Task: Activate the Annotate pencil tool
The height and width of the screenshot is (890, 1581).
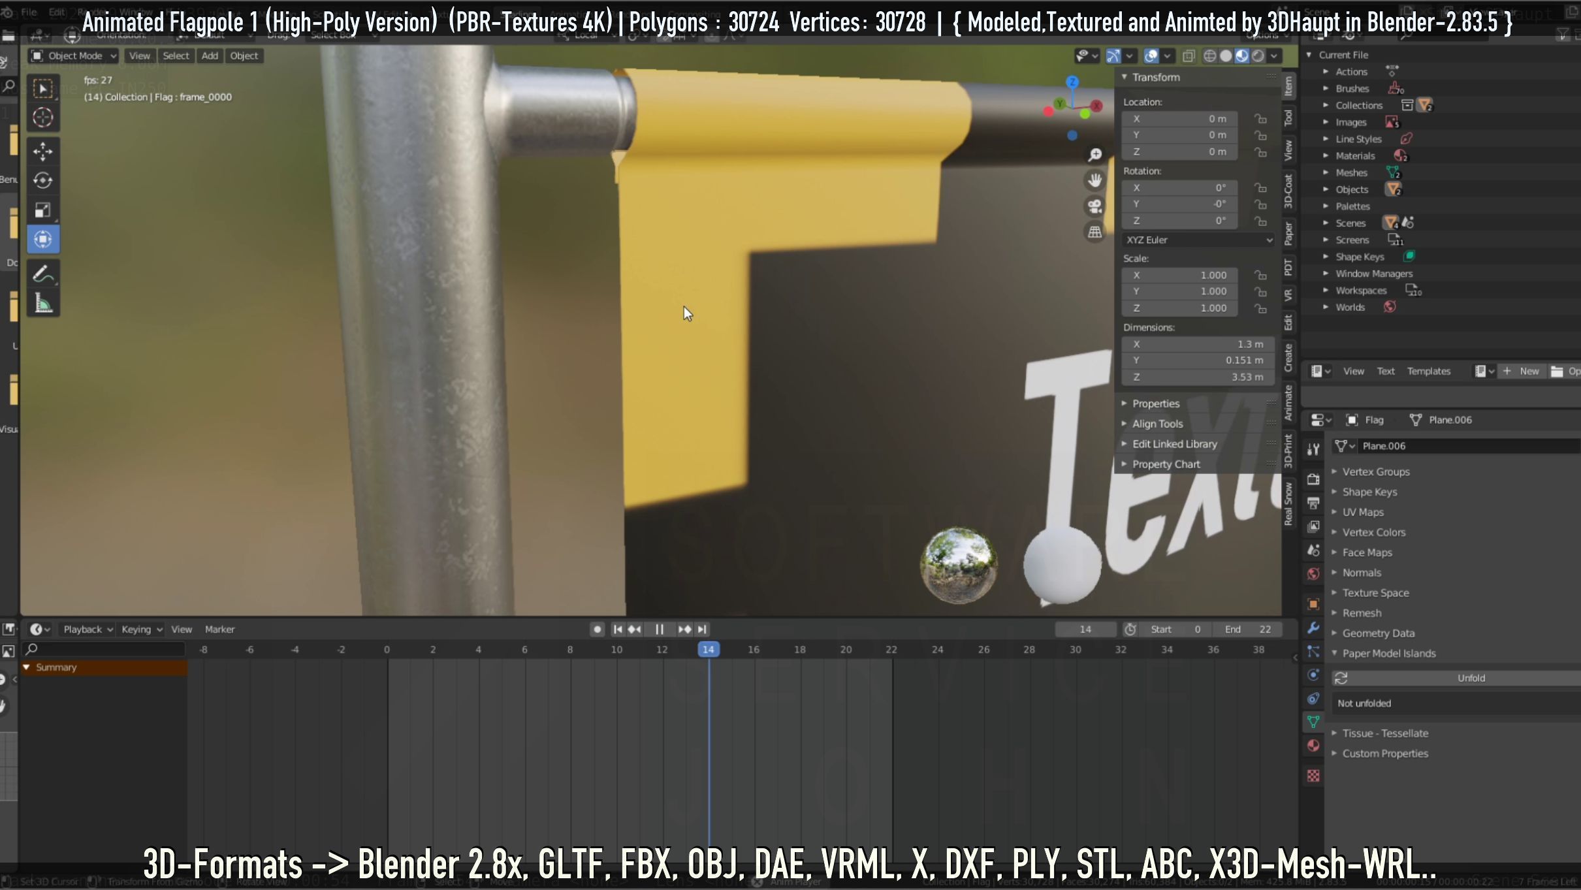Action: 43,274
